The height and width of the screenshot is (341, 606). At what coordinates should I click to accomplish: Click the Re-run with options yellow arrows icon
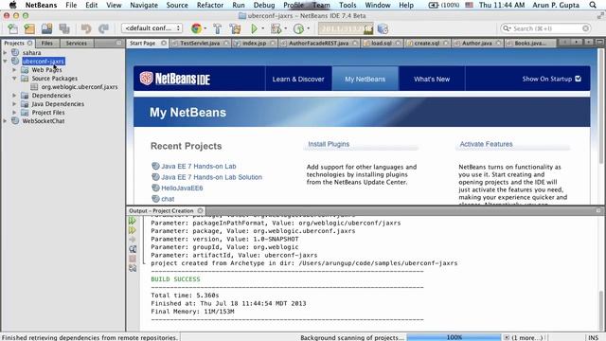[x=133, y=230]
